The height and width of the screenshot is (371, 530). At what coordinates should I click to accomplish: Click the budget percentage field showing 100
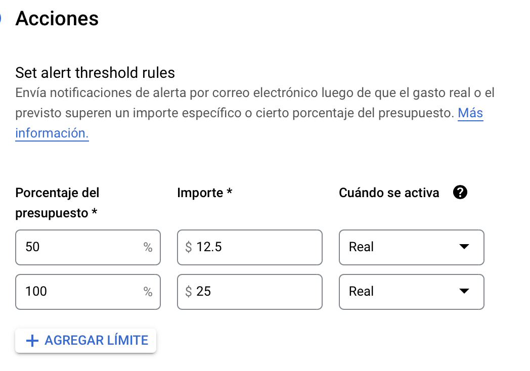click(x=88, y=292)
